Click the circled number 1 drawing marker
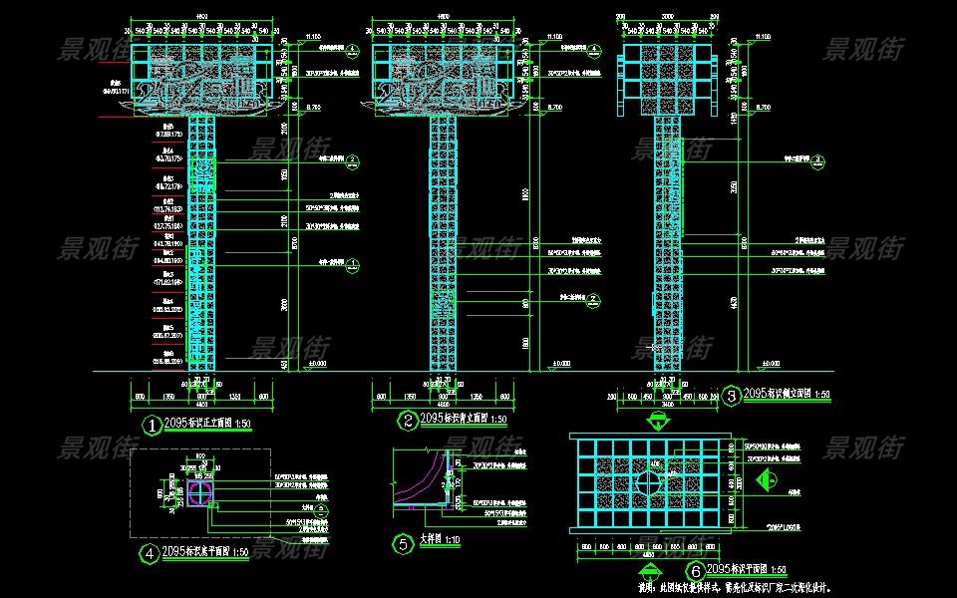The image size is (957, 598). [152, 427]
